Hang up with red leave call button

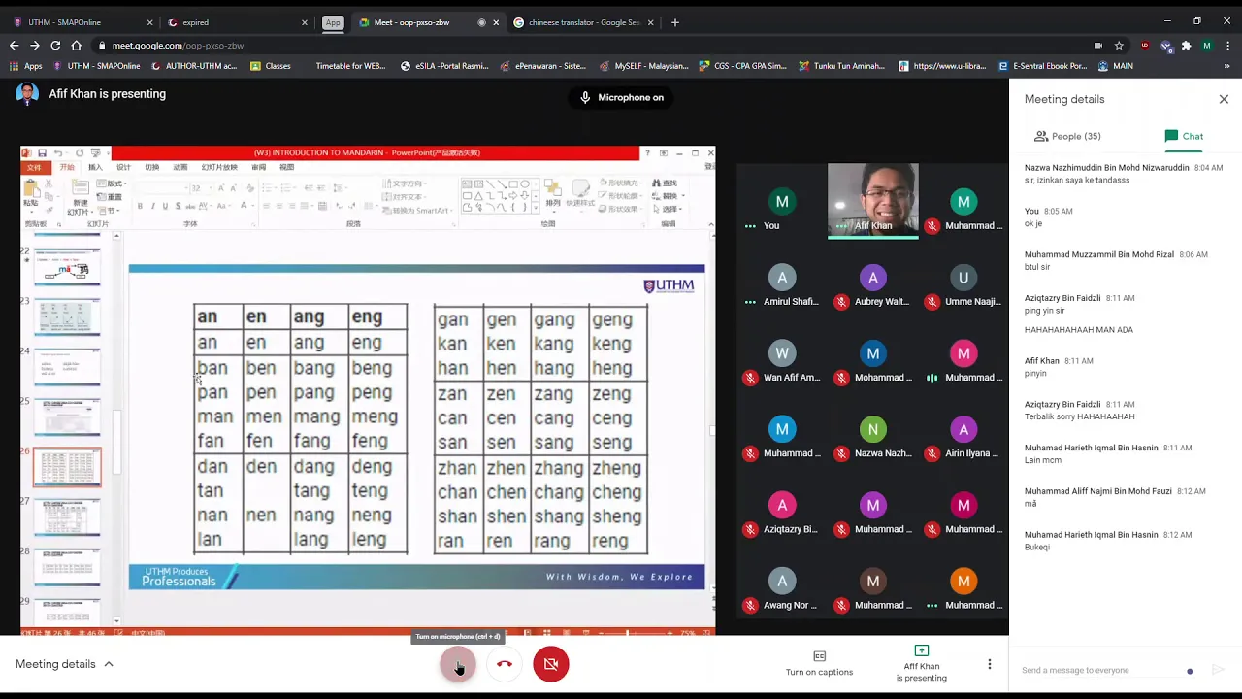coord(505,664)
